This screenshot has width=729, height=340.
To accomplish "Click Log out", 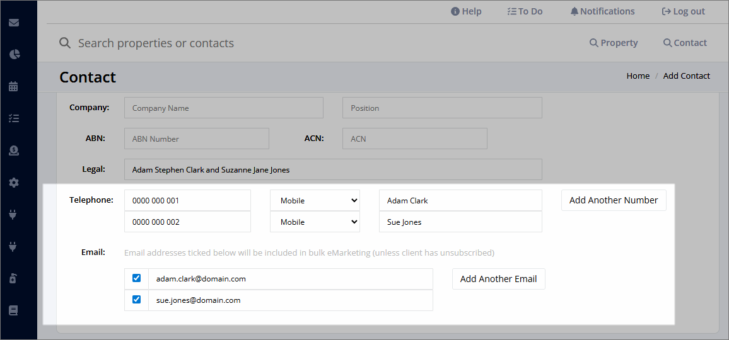I will (684, 11).
